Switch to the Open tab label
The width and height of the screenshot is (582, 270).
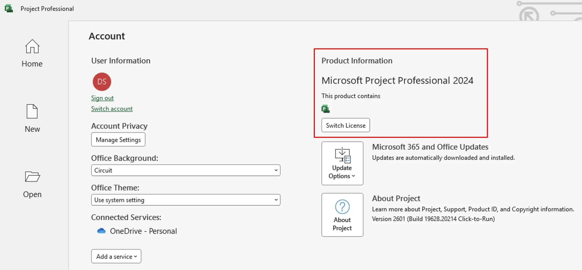tap(32, 194)
